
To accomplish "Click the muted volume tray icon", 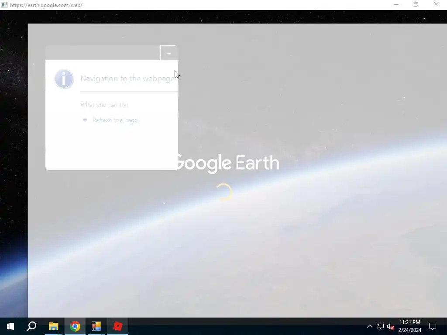I will [390, 326].
